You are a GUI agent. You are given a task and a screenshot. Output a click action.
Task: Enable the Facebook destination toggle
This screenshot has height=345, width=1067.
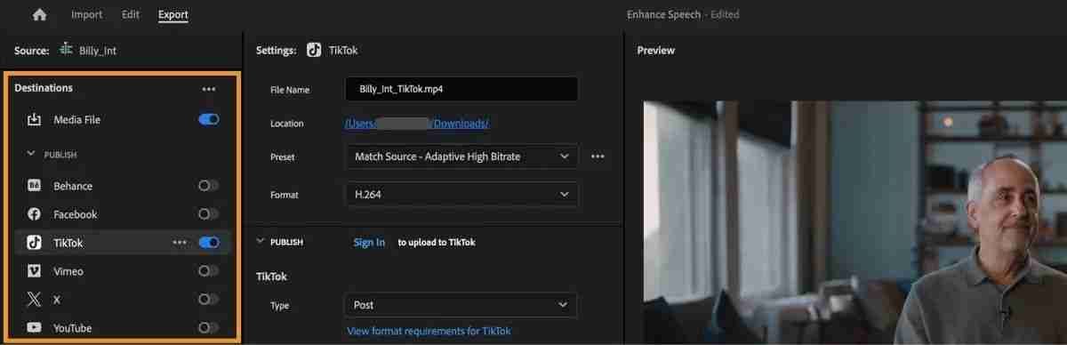(x=209, y=214)
